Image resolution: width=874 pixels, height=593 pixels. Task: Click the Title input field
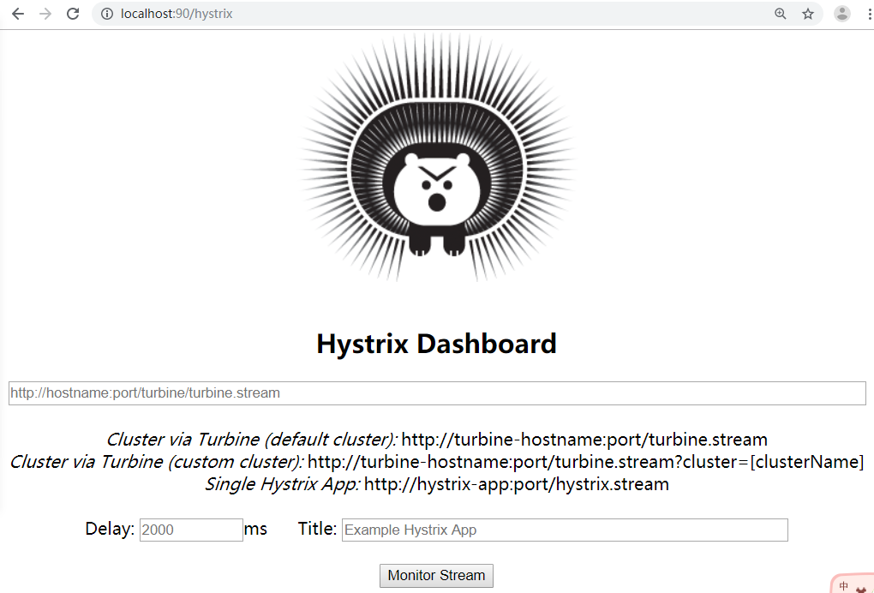click(x=565, y=530)
